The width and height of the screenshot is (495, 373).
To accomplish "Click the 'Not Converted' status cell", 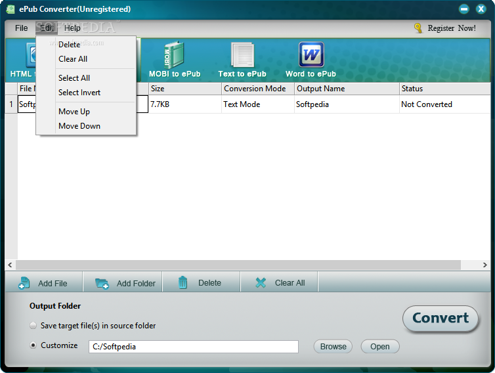I will point(445,104).
